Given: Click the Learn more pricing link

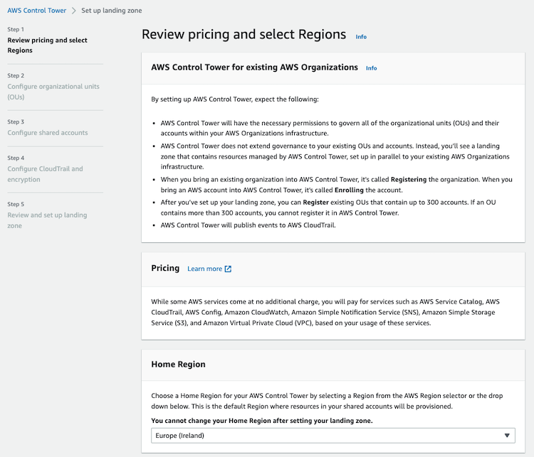Looking at the screenshot, I should click(204, 269).
